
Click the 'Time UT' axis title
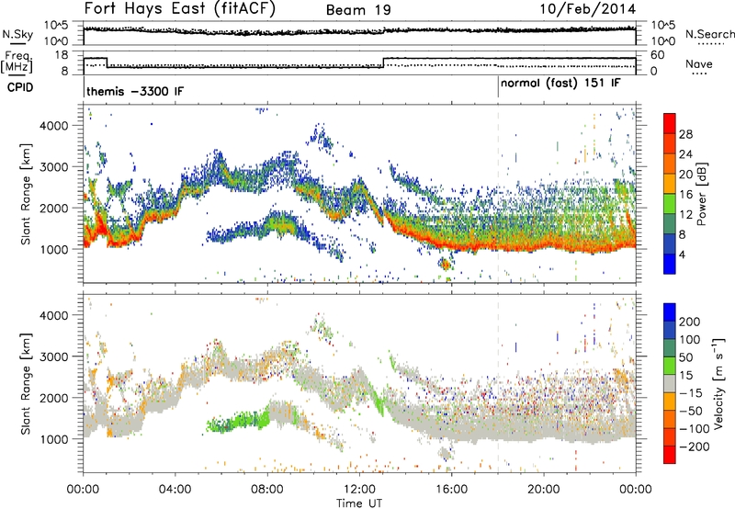coord(359,503)
